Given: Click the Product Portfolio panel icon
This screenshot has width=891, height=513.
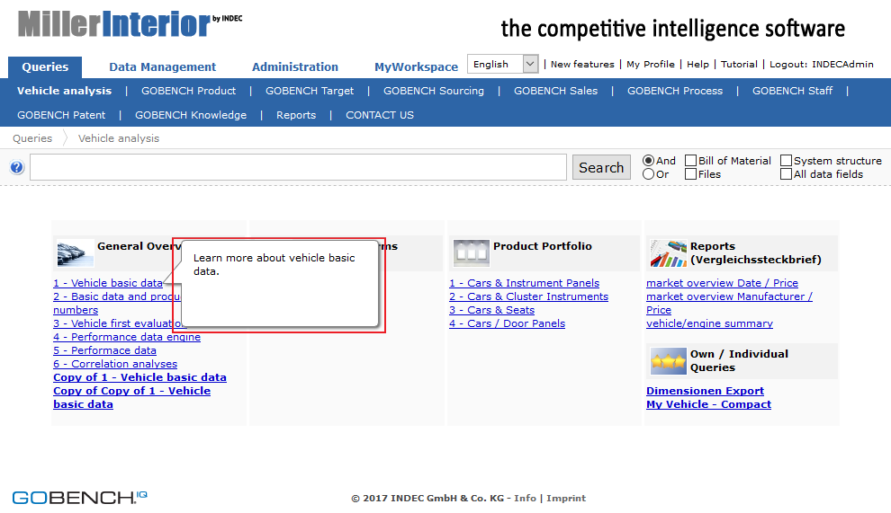Looking at the screenshot, I should pos(471,253).
